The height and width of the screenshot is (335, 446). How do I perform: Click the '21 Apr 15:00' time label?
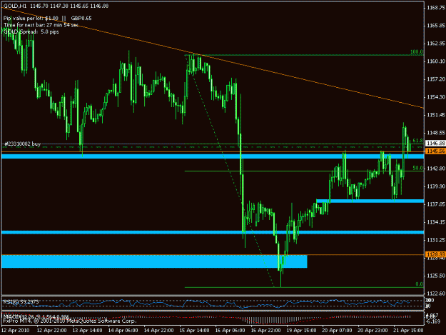pyautogui.click(x=408, y=331)
